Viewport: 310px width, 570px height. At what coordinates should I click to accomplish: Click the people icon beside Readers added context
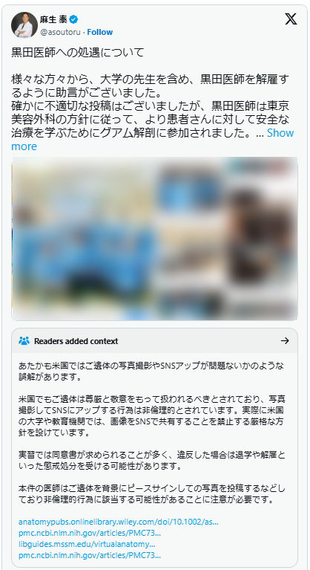[24, 341]
